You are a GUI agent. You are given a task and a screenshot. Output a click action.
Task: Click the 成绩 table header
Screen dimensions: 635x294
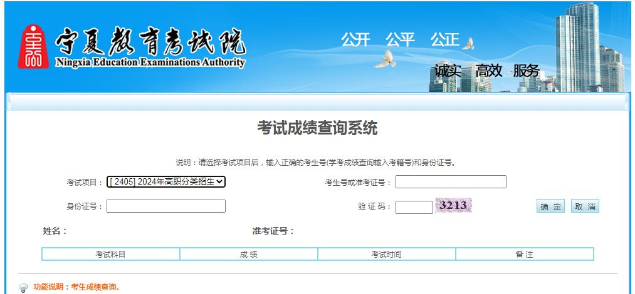coord(249,255)
